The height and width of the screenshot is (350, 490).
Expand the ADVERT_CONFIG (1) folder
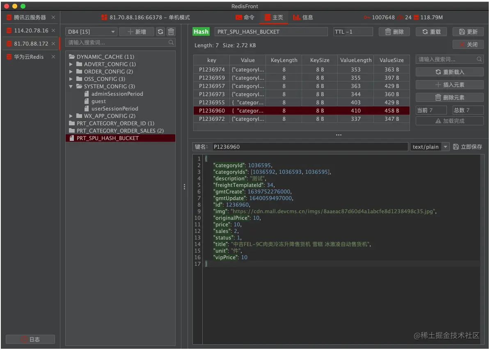[71, 64]
